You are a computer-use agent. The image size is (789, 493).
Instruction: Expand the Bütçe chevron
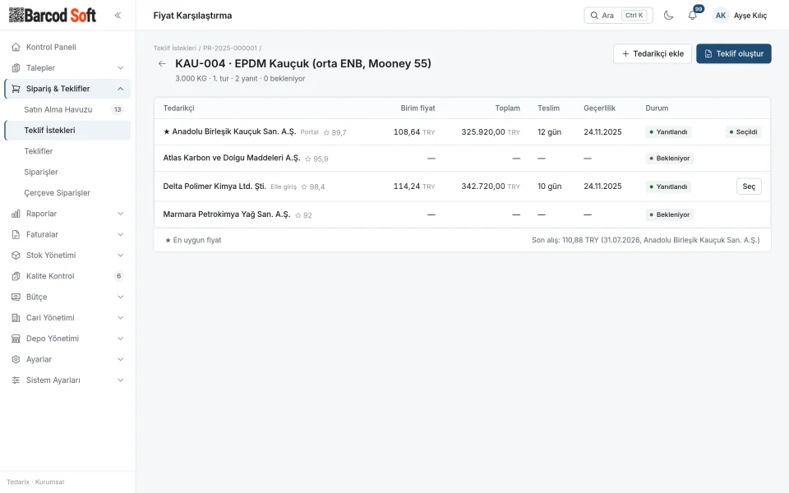(x=120, y=297)
